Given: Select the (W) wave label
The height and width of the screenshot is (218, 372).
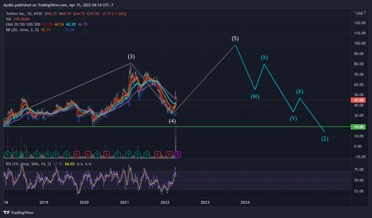Looking at the screenshot, I should 255,97.
